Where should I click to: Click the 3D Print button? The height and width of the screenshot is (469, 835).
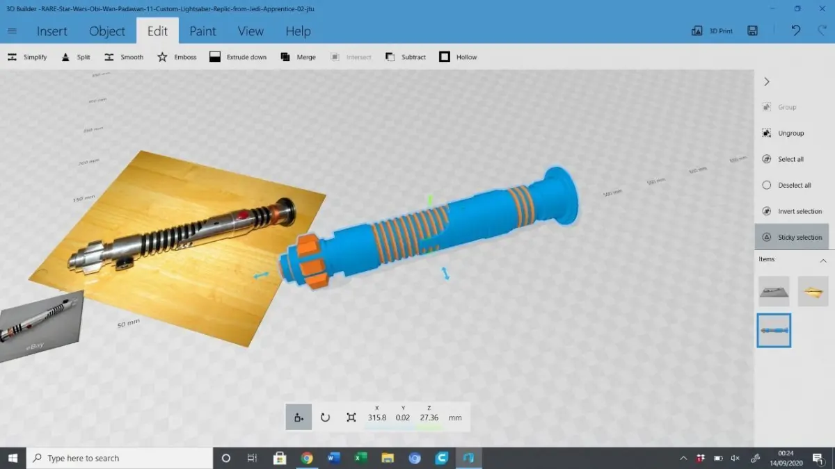point(712,31)
